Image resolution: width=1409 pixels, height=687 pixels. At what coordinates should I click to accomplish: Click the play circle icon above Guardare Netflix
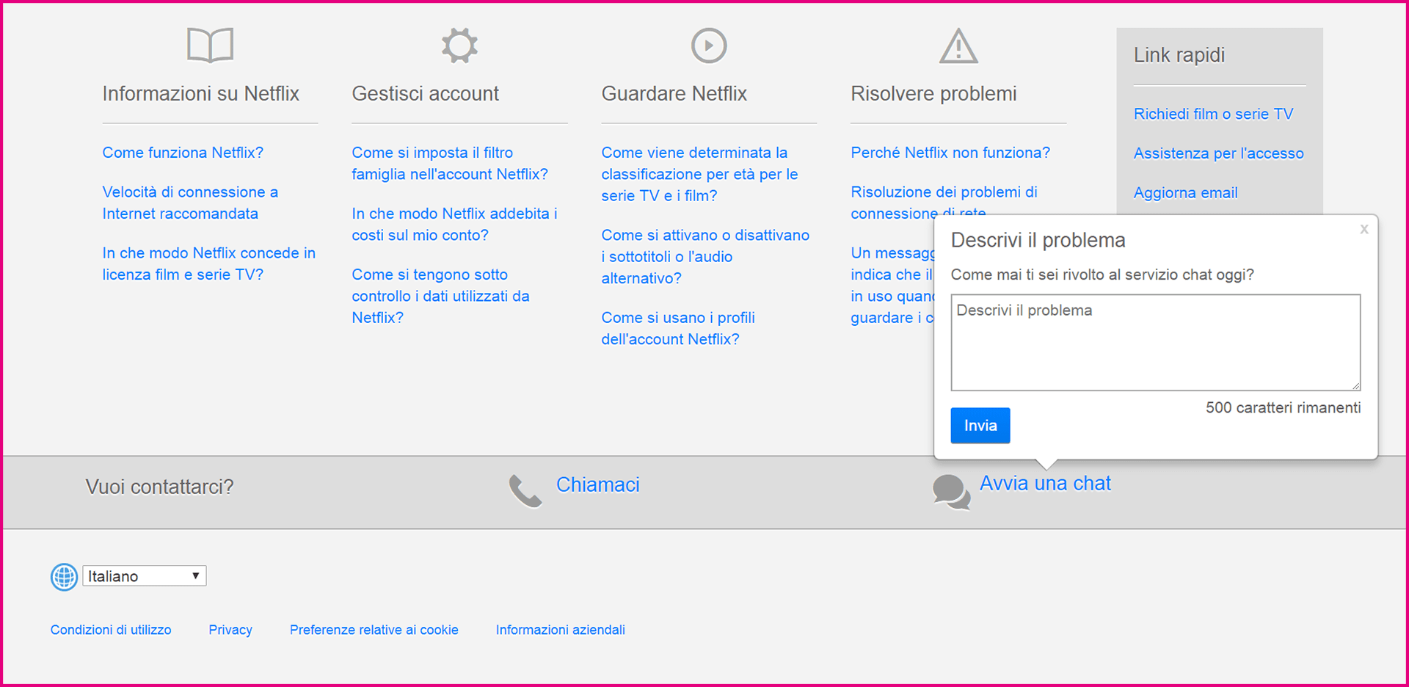709,46
